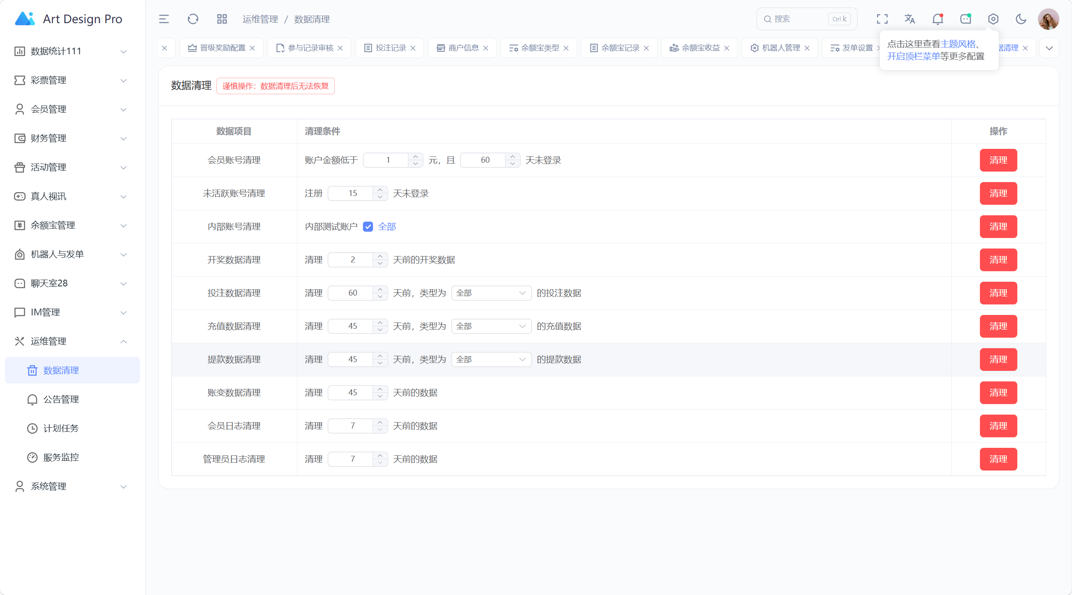Open the 充值数据 type dropdown
1072x595 pixels.
(491, 326)
